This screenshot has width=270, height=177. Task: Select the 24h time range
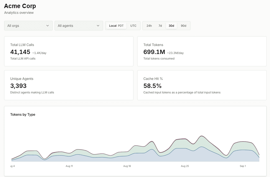click(149, 26)
